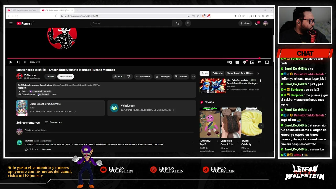Open options for the Chocolate Cake short
The image size is (336, 189).
(238, 142)
